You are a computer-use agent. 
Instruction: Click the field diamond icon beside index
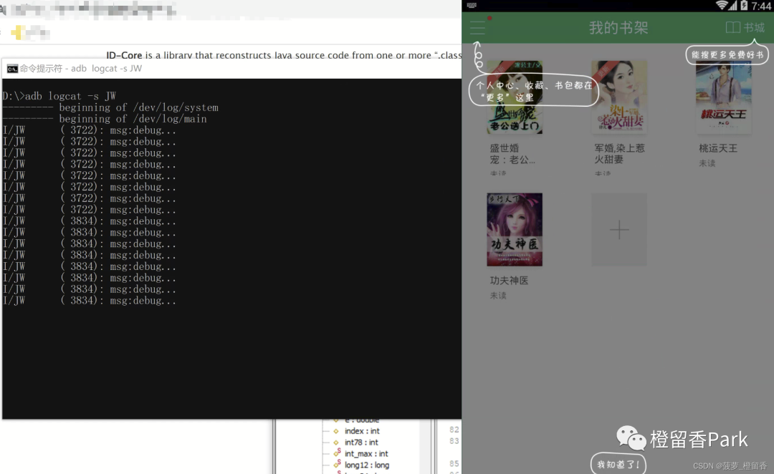click(x=336, y=430)
